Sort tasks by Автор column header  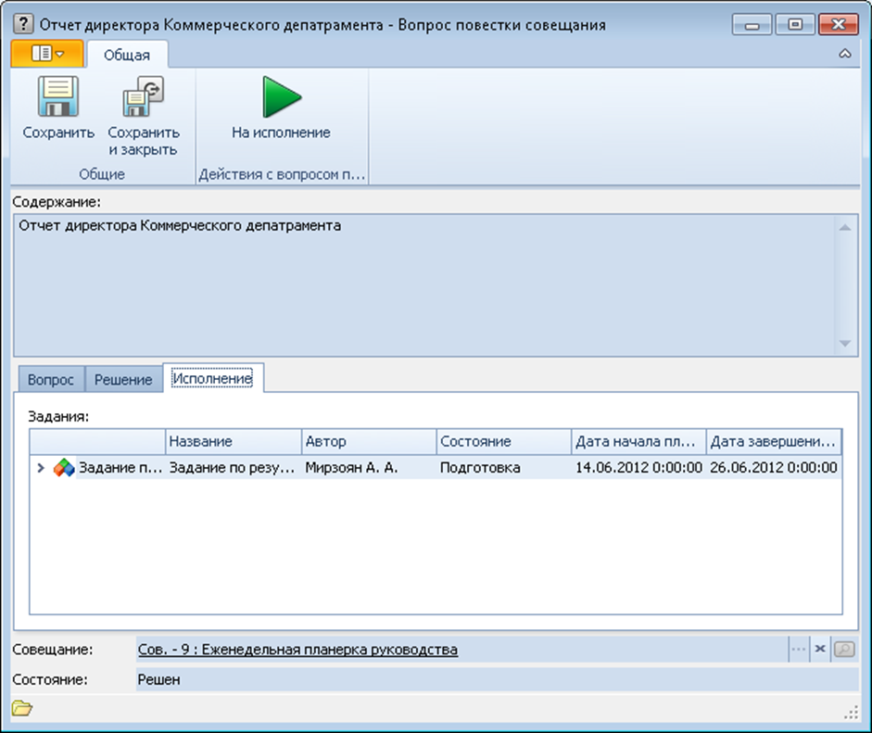369,441
